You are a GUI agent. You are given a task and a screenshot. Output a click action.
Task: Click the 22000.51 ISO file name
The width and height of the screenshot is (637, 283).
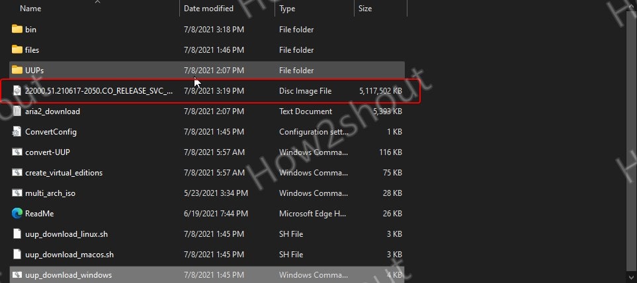click(99, 91)
